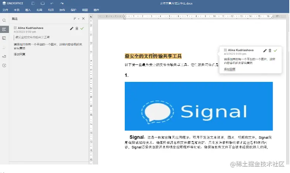Click the paragraph beginning 以下使一些最为安全的
Screen dimensions: 290x173
172,65
